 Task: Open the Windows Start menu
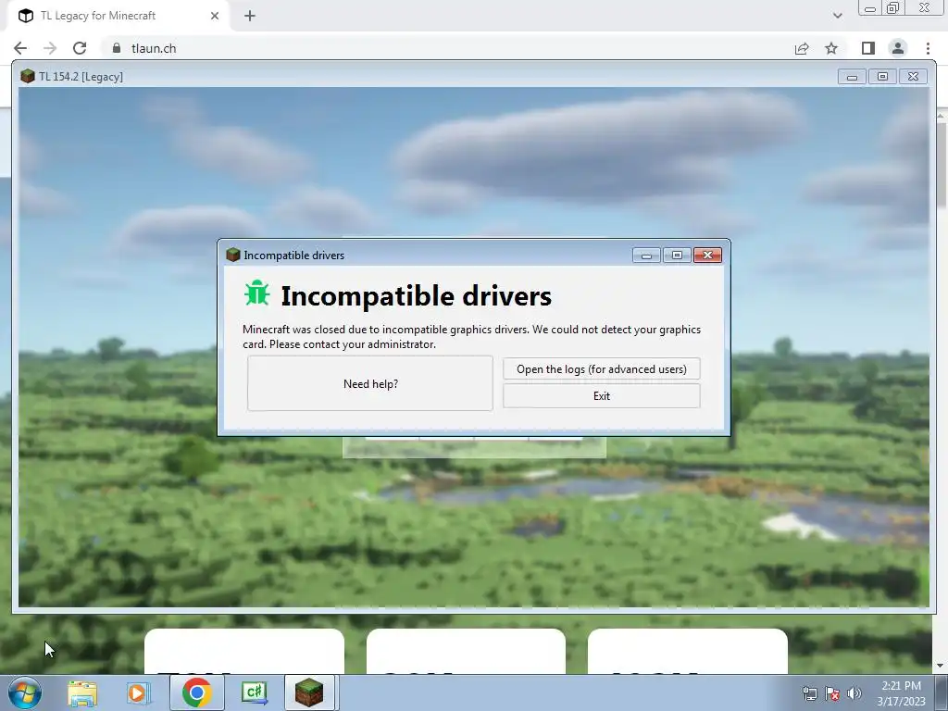(x=25, y=692)
